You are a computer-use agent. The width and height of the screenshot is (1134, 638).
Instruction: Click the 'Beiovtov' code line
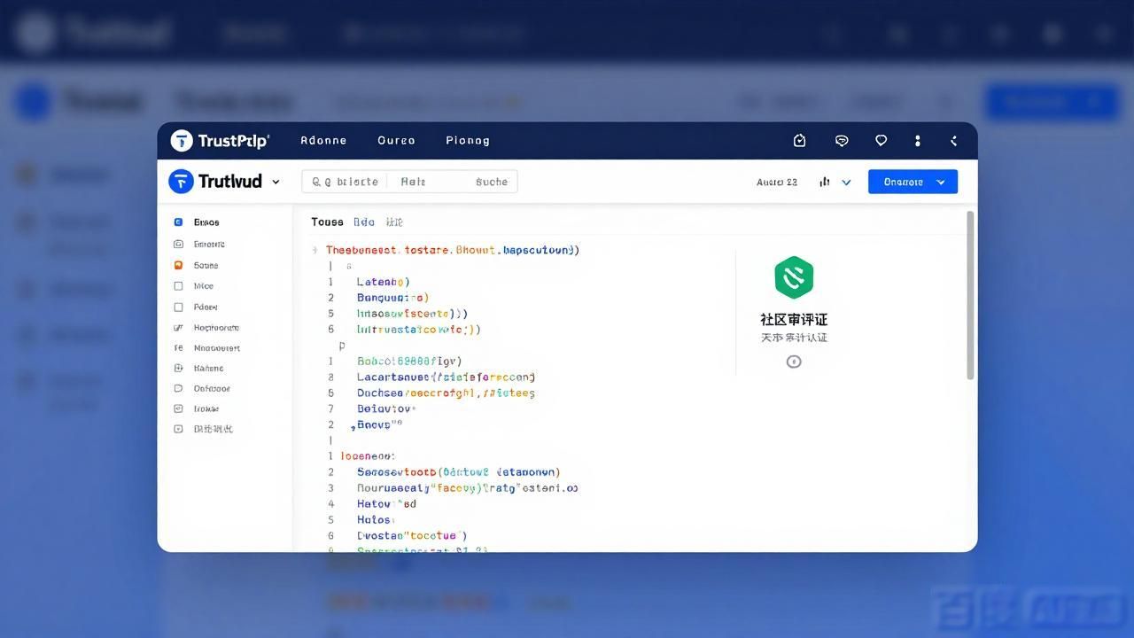pos(386,409)
